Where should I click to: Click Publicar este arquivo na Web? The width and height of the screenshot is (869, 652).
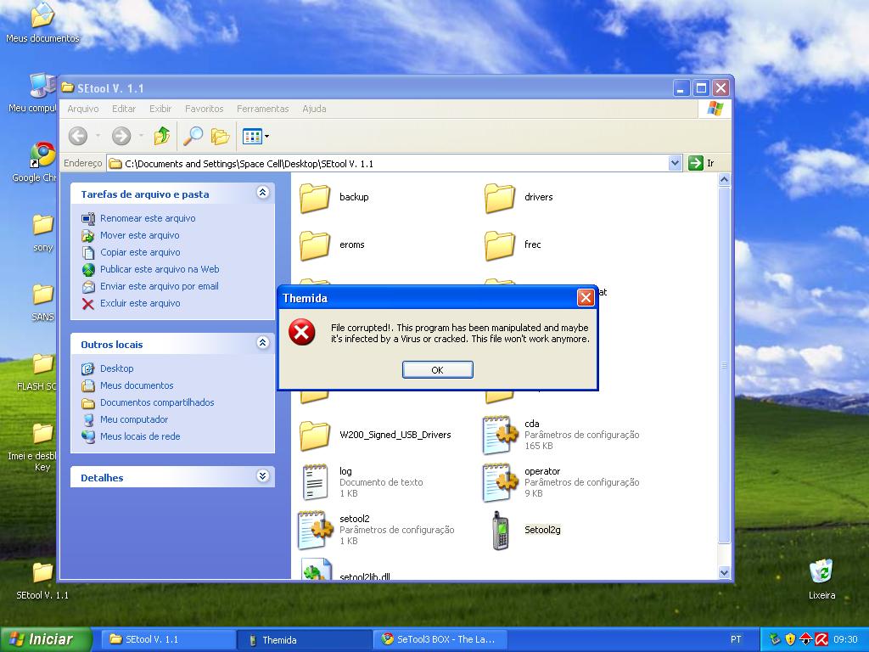pos(160,269)
